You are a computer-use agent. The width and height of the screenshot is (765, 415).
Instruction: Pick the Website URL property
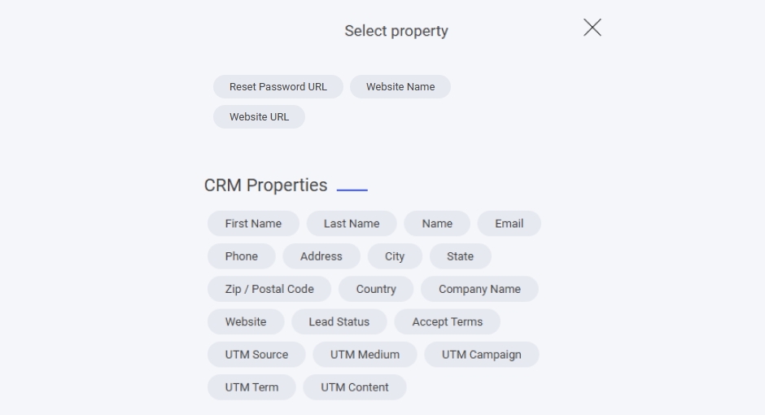pyautogui.click(x=259, y=117)
